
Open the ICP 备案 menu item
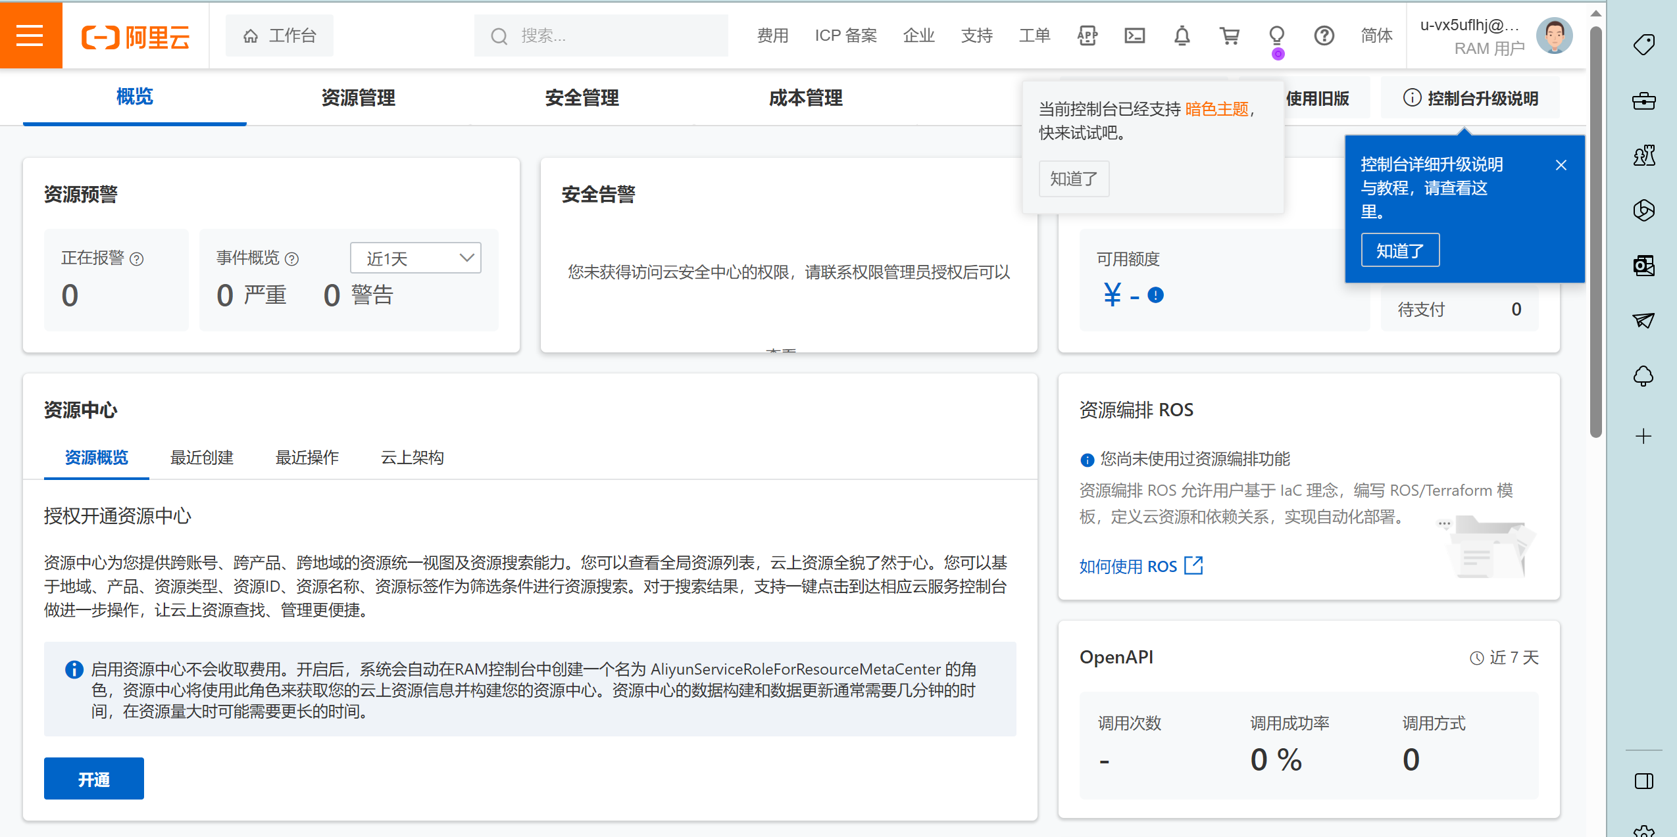pyautogui.click(x=846, y=36)
